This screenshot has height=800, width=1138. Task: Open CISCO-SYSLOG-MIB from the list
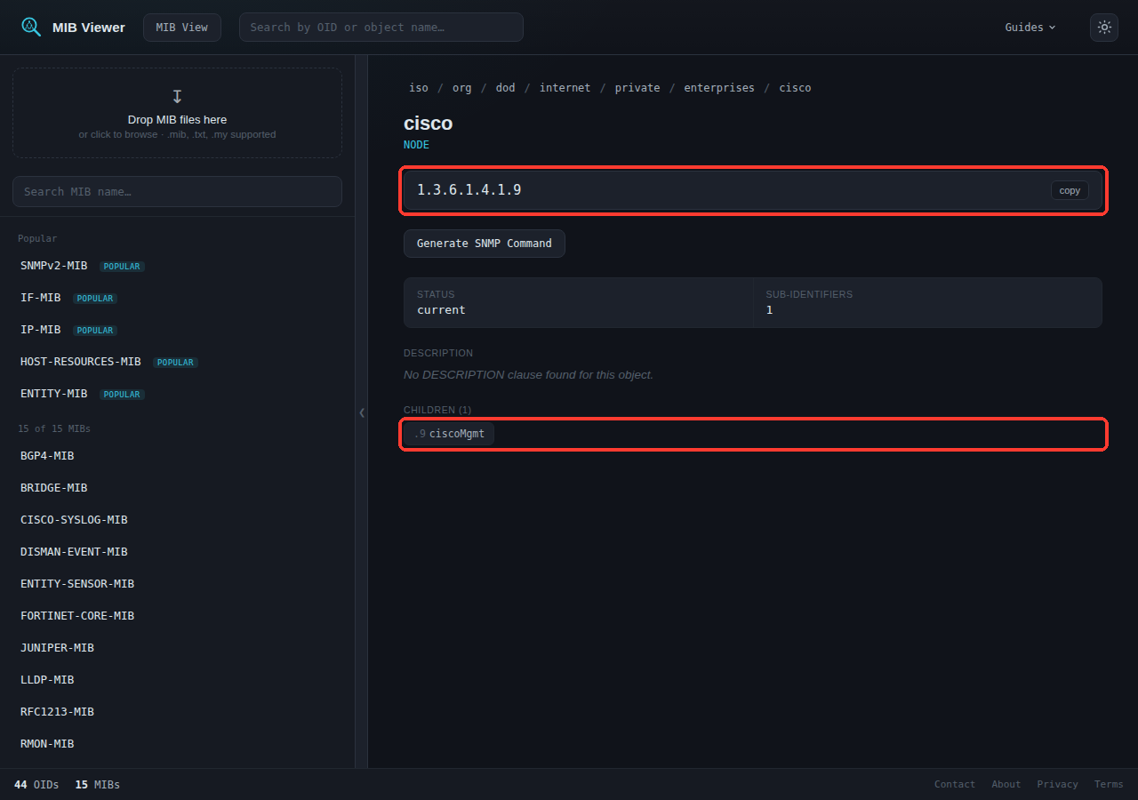pos(74,520)
